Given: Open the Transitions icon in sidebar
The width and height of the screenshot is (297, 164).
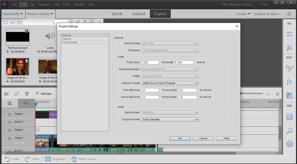Looking at the screenshot, I should point(289,95).
